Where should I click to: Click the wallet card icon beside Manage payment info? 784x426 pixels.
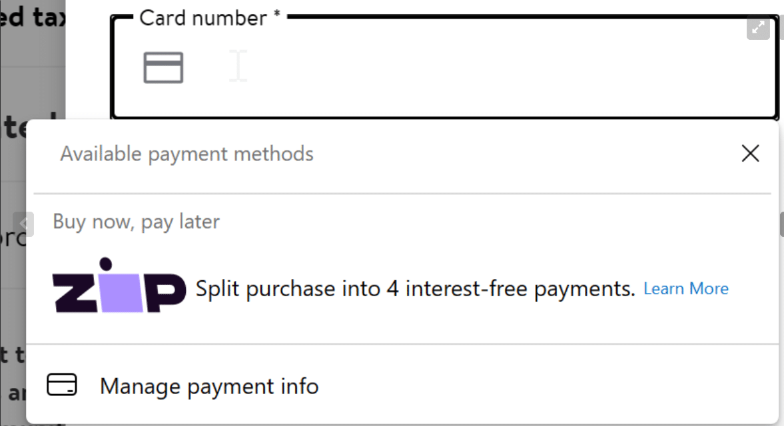pyautogui.click(x=62, y=385)
